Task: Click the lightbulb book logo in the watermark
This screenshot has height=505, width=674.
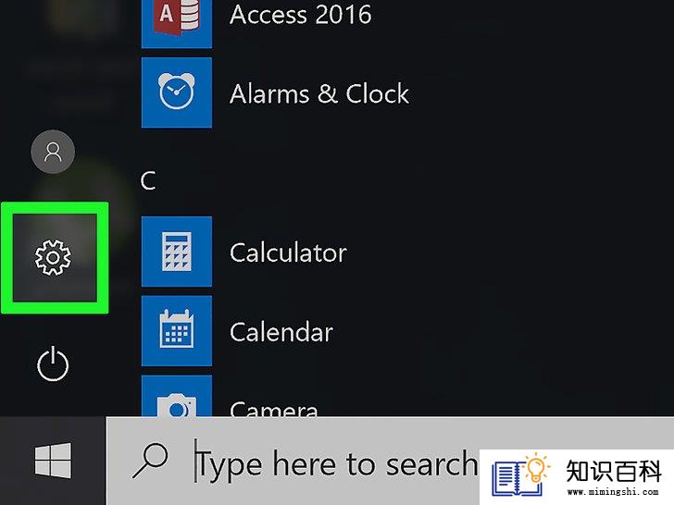Action: pyautogui.click(x=520, y=475)
